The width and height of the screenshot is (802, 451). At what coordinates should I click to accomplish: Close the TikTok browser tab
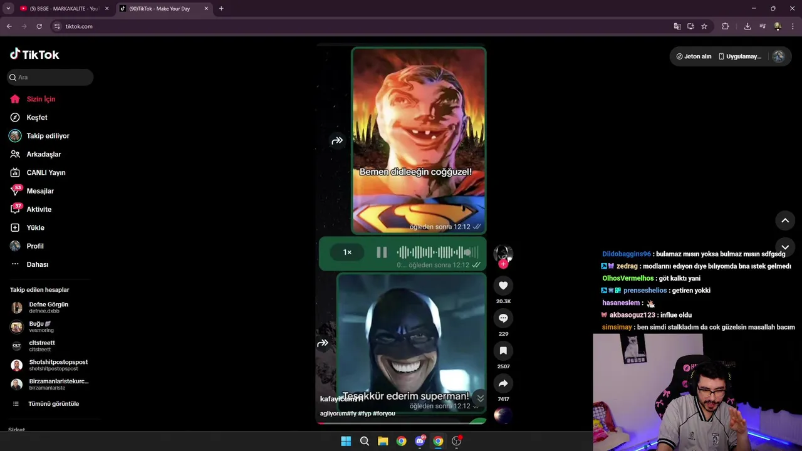pyautogui.click(x=206, y=9)
